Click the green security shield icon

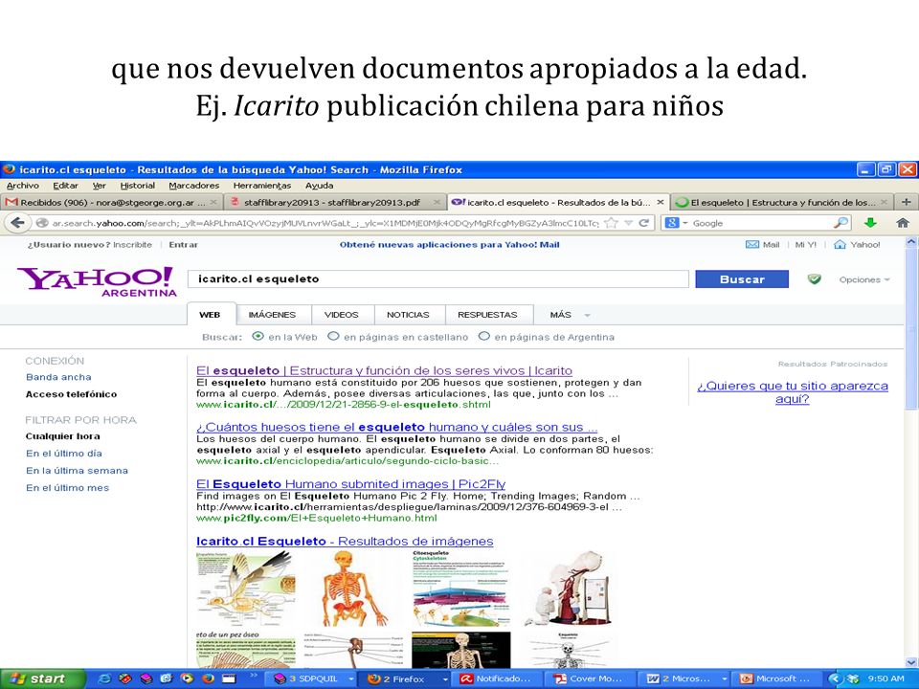coord(814,278)
